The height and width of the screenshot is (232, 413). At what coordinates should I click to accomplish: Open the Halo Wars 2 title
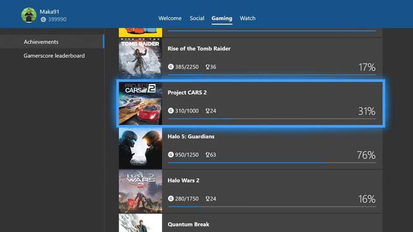[x=183, y=180]
